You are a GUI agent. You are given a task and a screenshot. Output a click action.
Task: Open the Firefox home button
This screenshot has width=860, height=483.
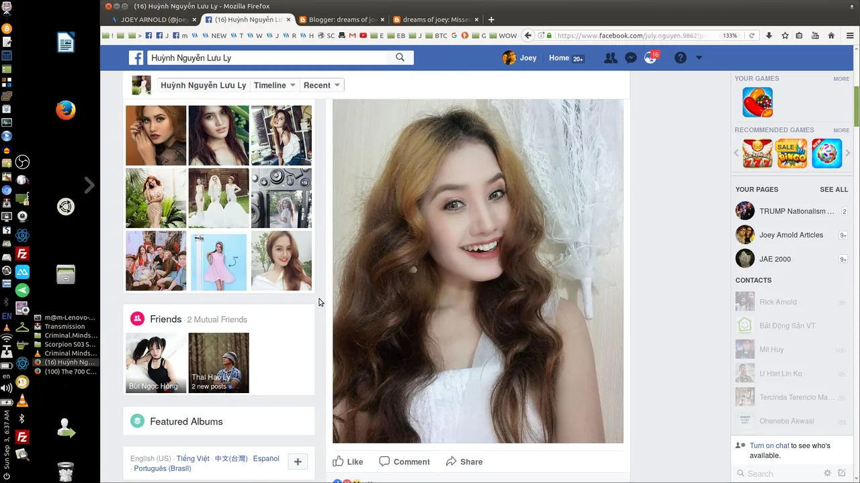(831, 36)
